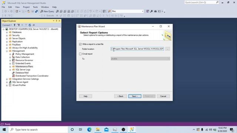Click the wrench Properties icon in toolbar
The width and height of the screenshot is (237, 133).
coord(151,11)
